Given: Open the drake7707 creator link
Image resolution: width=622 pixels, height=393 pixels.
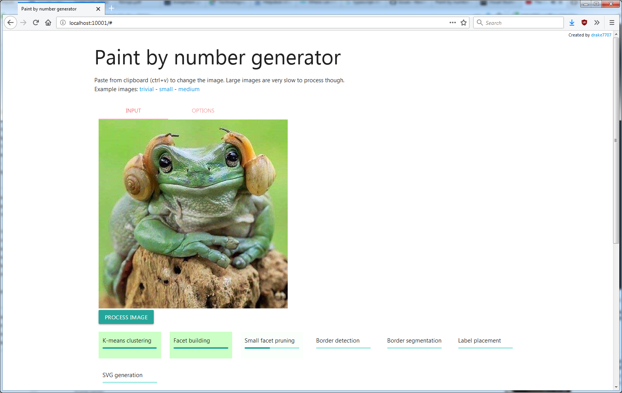Looking at the screenshot, I should click(x=601, y=35).
